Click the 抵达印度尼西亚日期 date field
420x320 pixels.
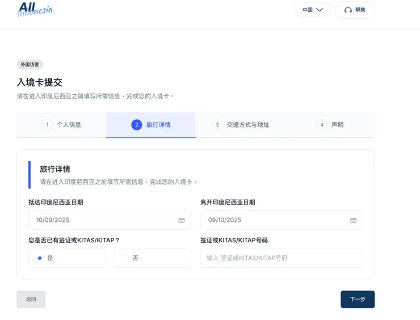(110, 220)
